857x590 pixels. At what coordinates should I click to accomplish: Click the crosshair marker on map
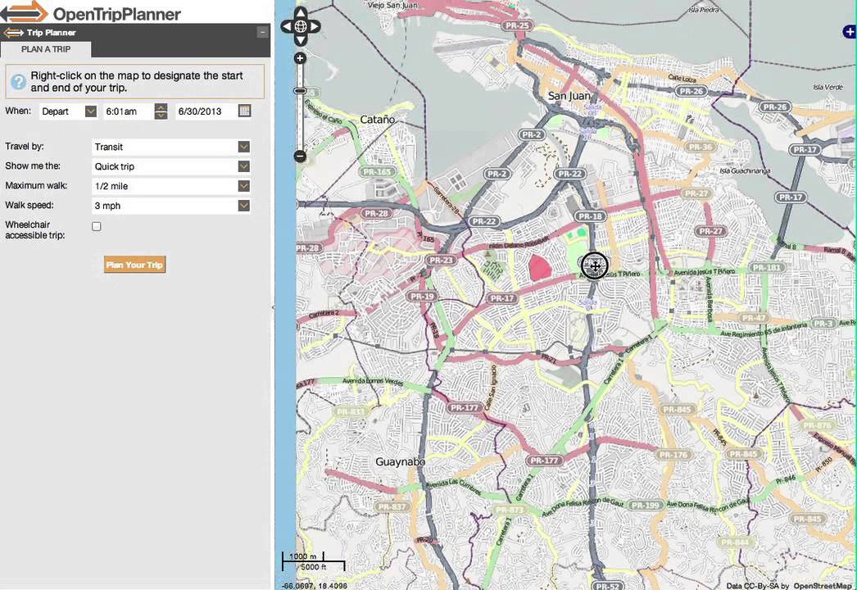595,265
